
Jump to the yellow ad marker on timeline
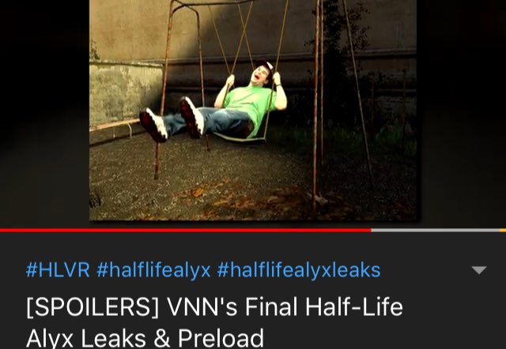point(503,231)
